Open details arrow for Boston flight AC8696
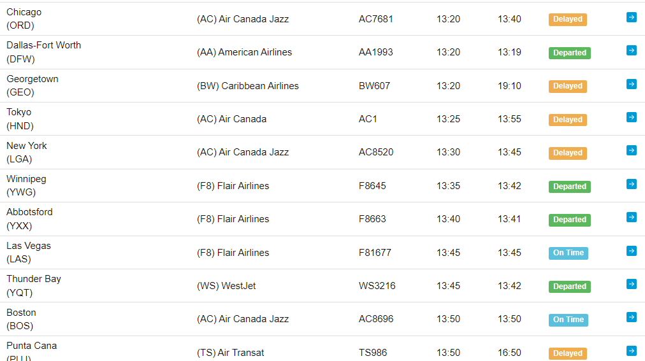Screen dimensions: 645x361 tap(632, 318)
